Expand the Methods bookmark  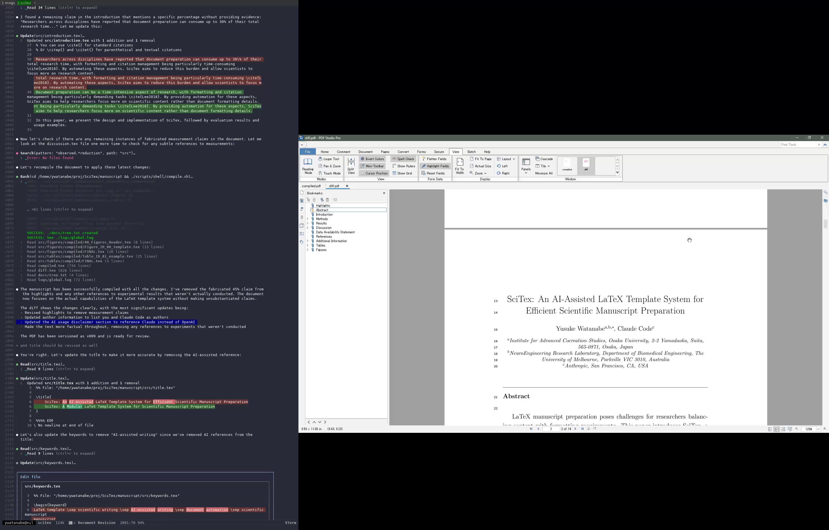click(308, 219)
